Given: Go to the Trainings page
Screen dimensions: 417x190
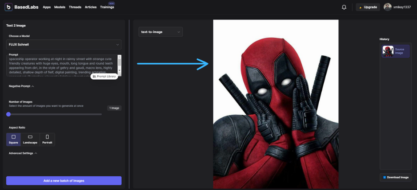Looking at the screenshot, I should click(x=107, y=7).
